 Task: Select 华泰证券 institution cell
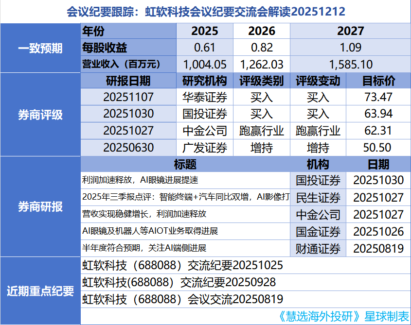click(x=205, y=98)
